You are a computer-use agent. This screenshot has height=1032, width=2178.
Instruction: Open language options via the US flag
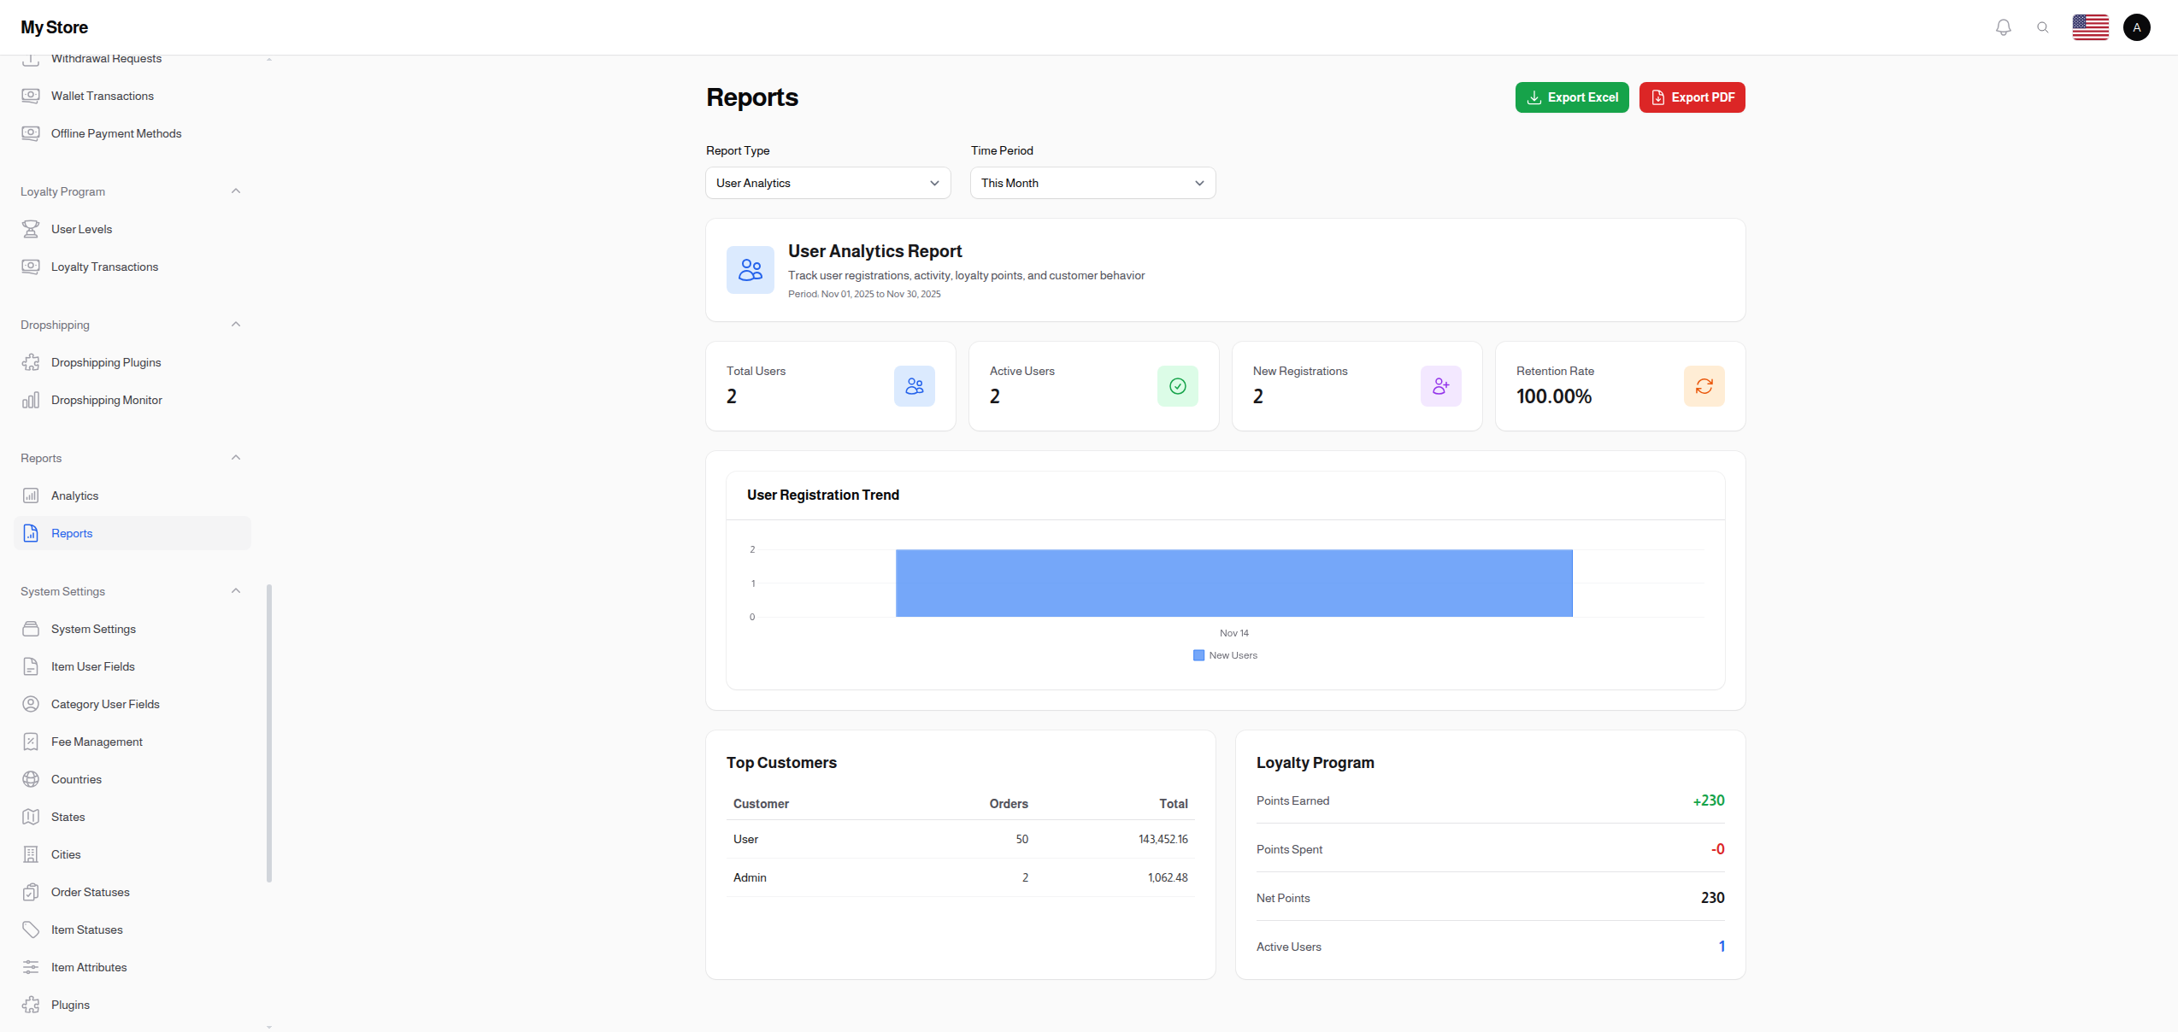pyautogui.click(x=2091, y=26)
